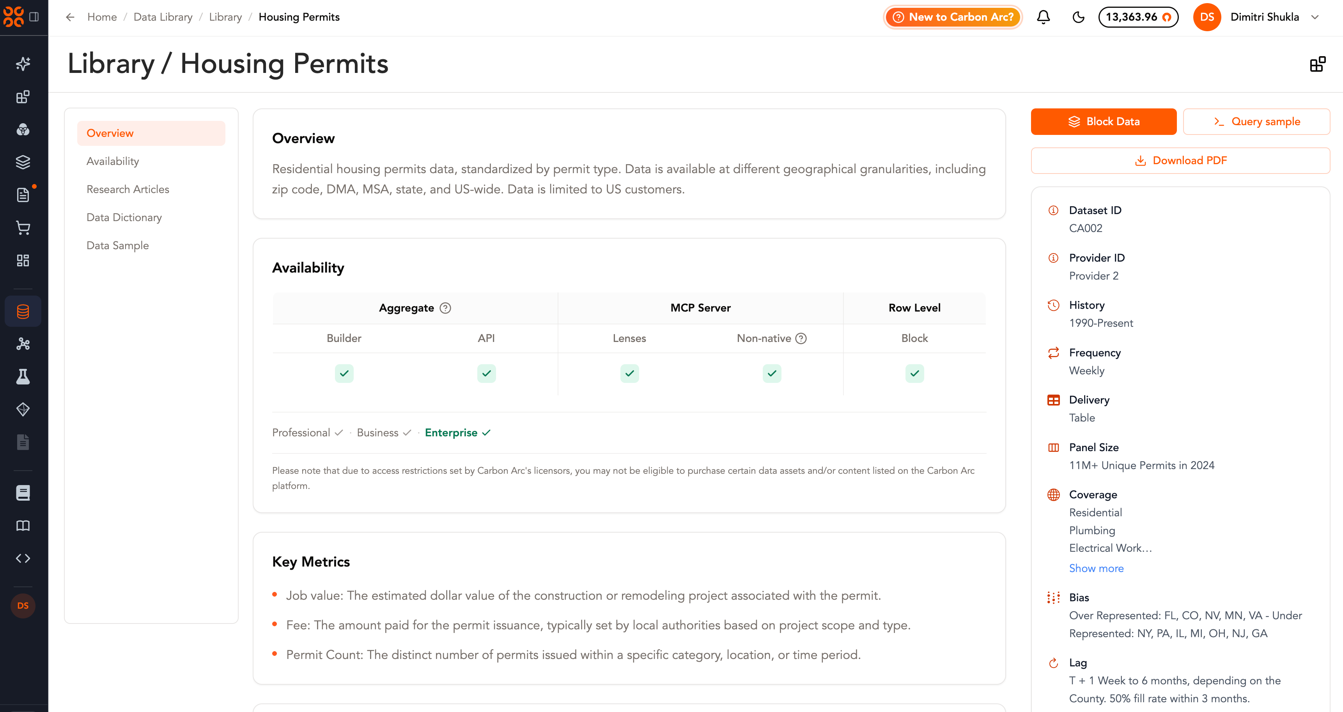Open the network graph icon in sidebar
Screen dimensions: 1343x712
tap(23, 344)
